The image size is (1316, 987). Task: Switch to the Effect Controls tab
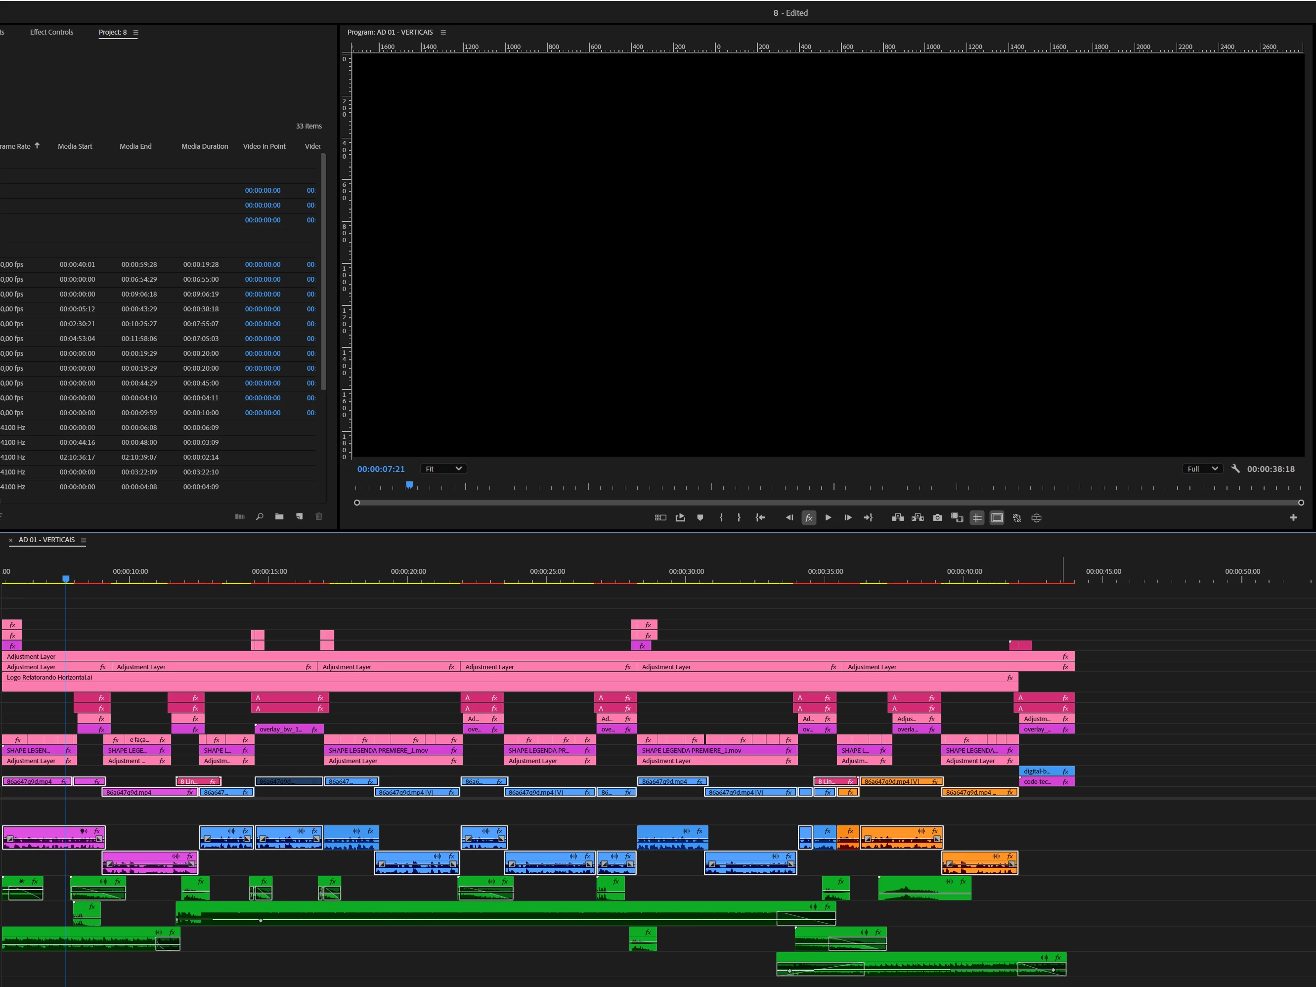click(52, 32)
